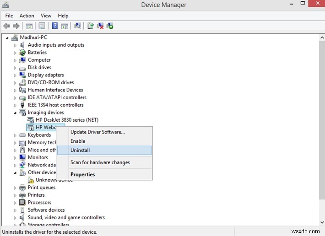Click Scan for hardware changes toolbar icon

(x=78, y=26)
